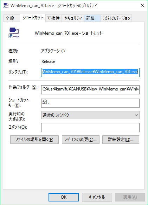Click in the empty コメント field

coord(90,128)
